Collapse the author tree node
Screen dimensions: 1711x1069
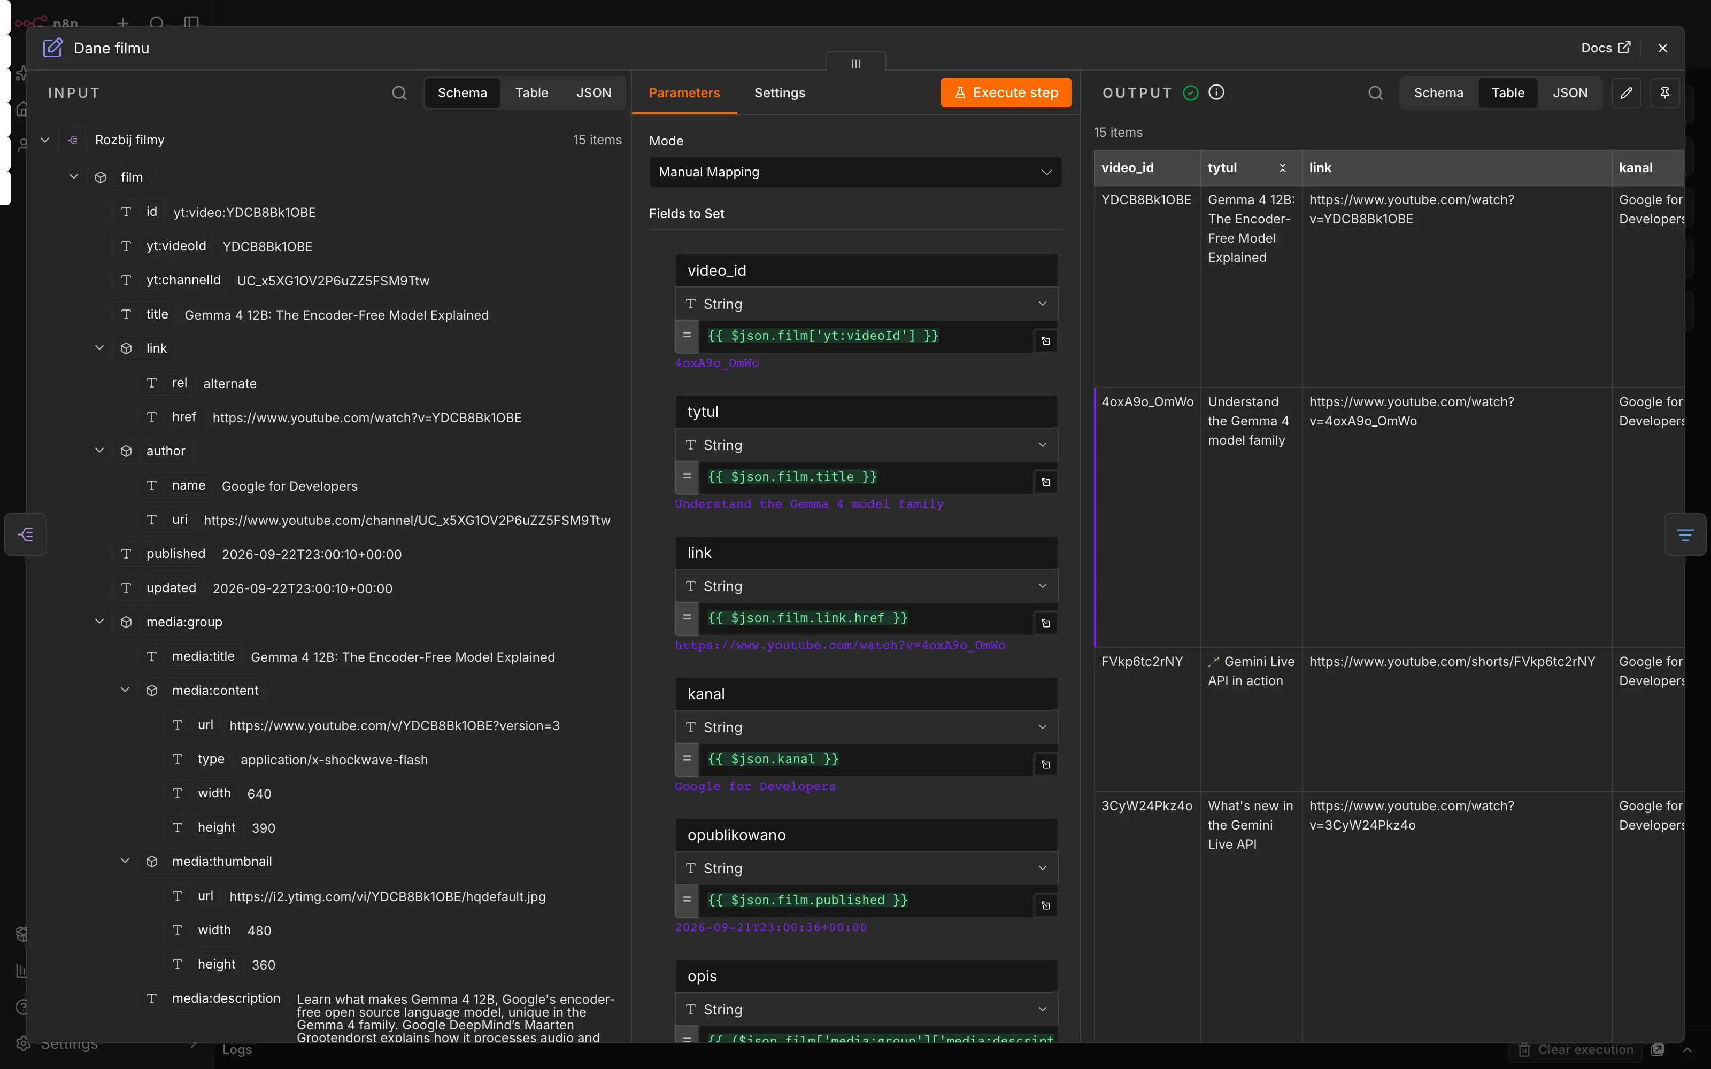pyautogui.click(x=99, y=451)
